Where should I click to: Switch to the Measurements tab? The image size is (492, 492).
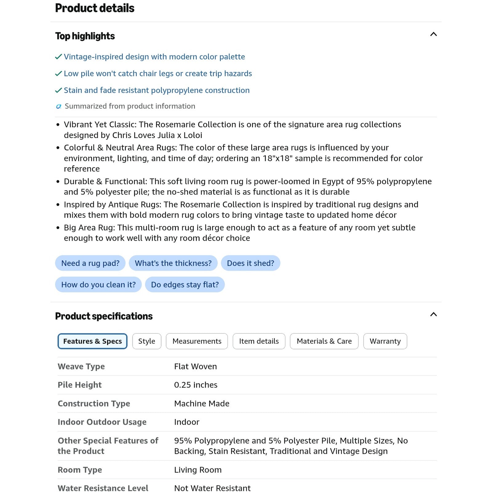pos(197,341)
